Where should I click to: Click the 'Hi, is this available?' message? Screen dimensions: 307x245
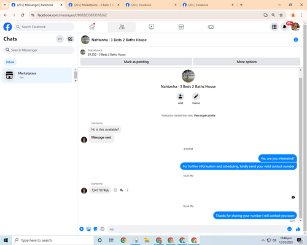pos(105,129)
